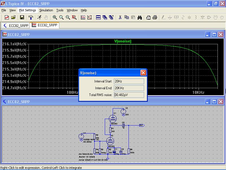
Task: Select the move hand tool
Action: [216, 18]
